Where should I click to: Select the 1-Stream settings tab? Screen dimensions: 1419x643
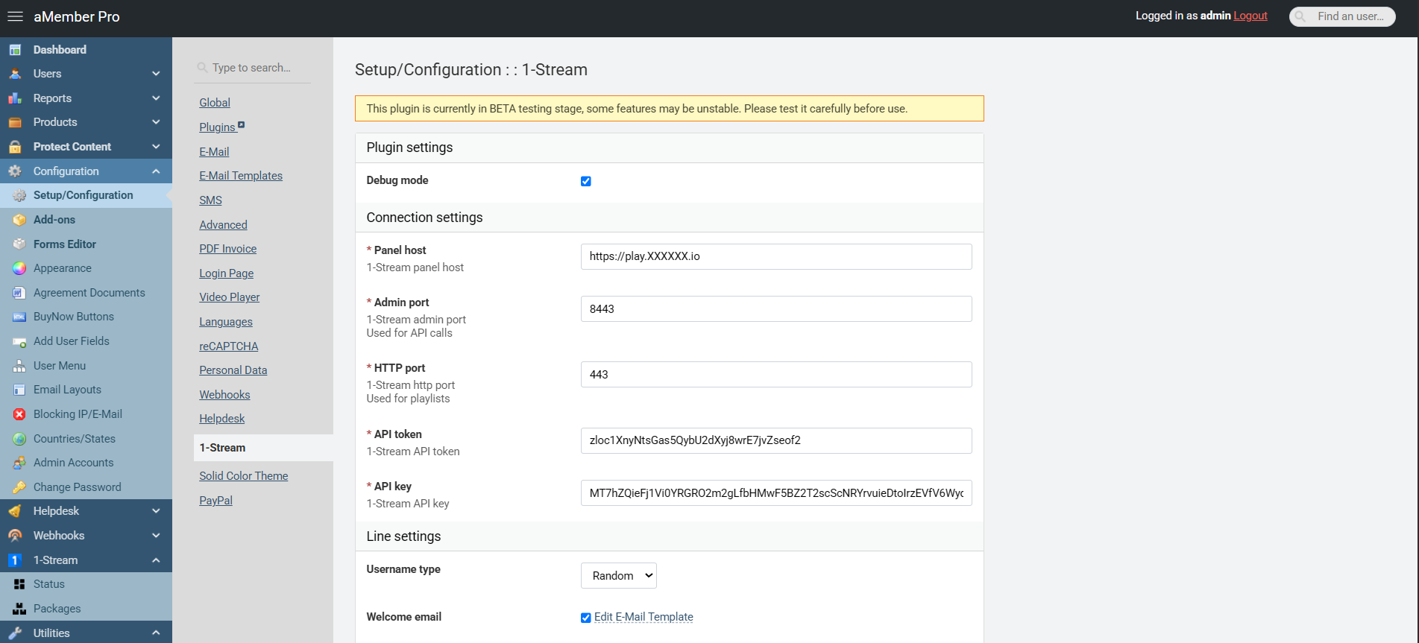click(x=263, y=448)
